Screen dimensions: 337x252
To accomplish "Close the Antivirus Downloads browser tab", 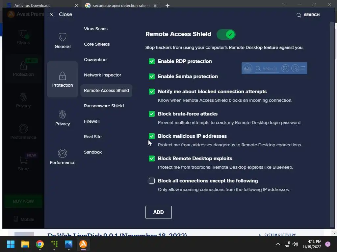I will tap(76, 6).
